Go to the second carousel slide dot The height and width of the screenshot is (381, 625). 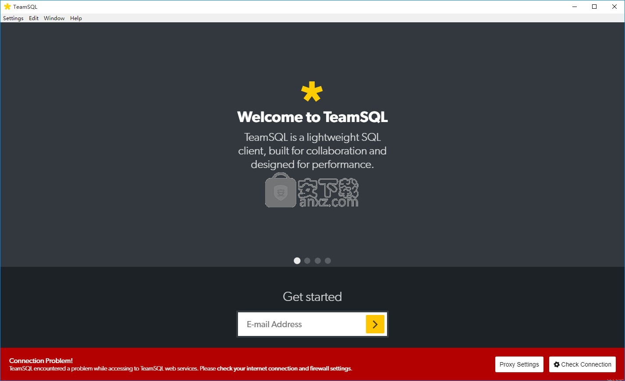[x=307, y=261]
